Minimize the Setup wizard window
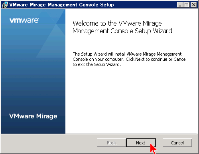The image size is (199, 154). pos(180,5)
